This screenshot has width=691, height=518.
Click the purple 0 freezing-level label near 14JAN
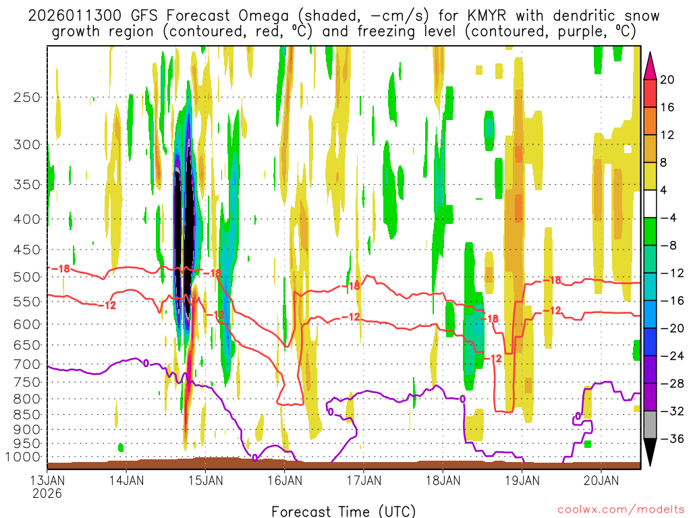coord(146,363)
